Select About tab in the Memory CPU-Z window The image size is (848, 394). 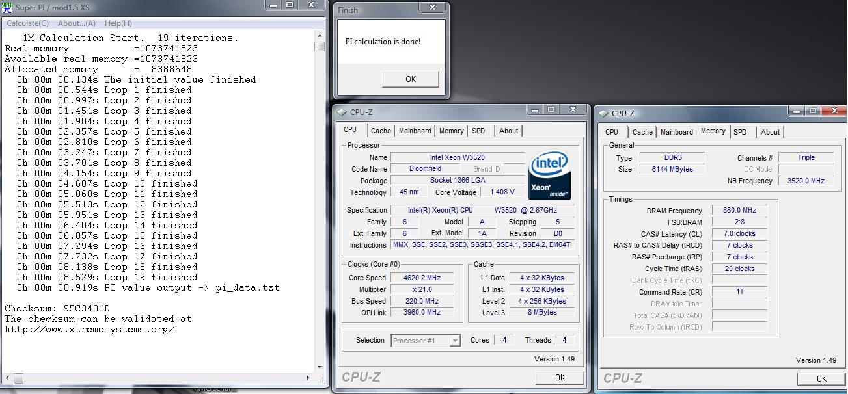pos(770,132)
